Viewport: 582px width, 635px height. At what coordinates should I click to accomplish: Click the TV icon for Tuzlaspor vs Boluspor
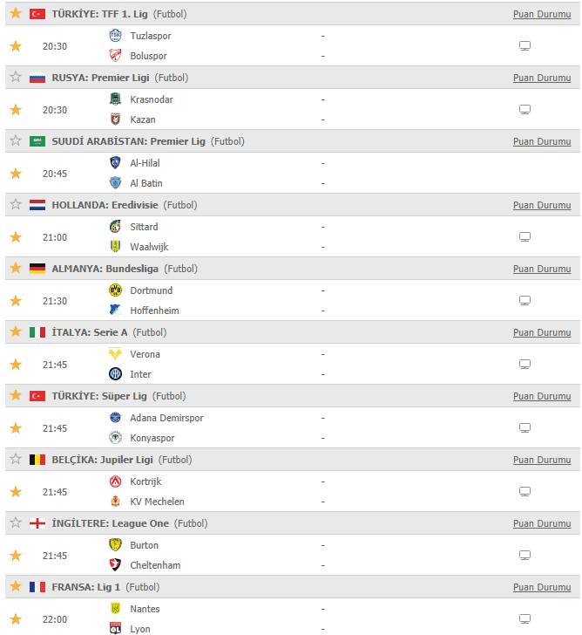tap(524, 45)
